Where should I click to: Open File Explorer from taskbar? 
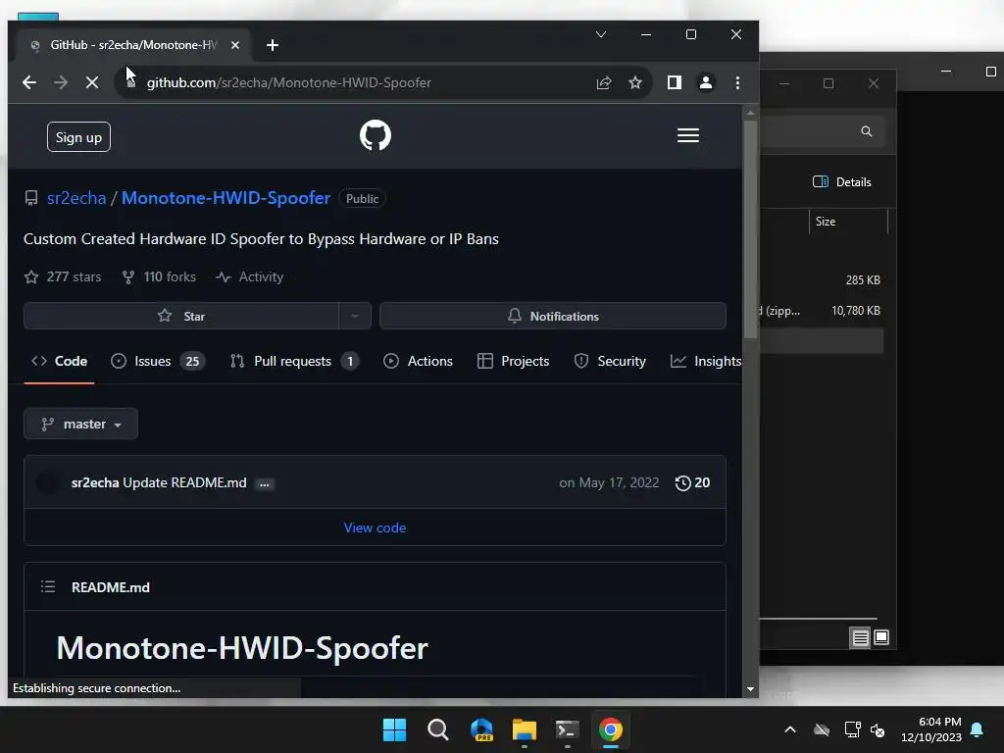525,729
